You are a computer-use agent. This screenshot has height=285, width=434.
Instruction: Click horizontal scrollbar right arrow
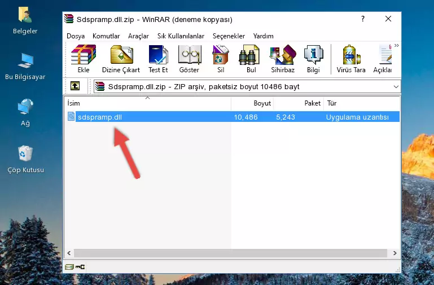point(395,253)
